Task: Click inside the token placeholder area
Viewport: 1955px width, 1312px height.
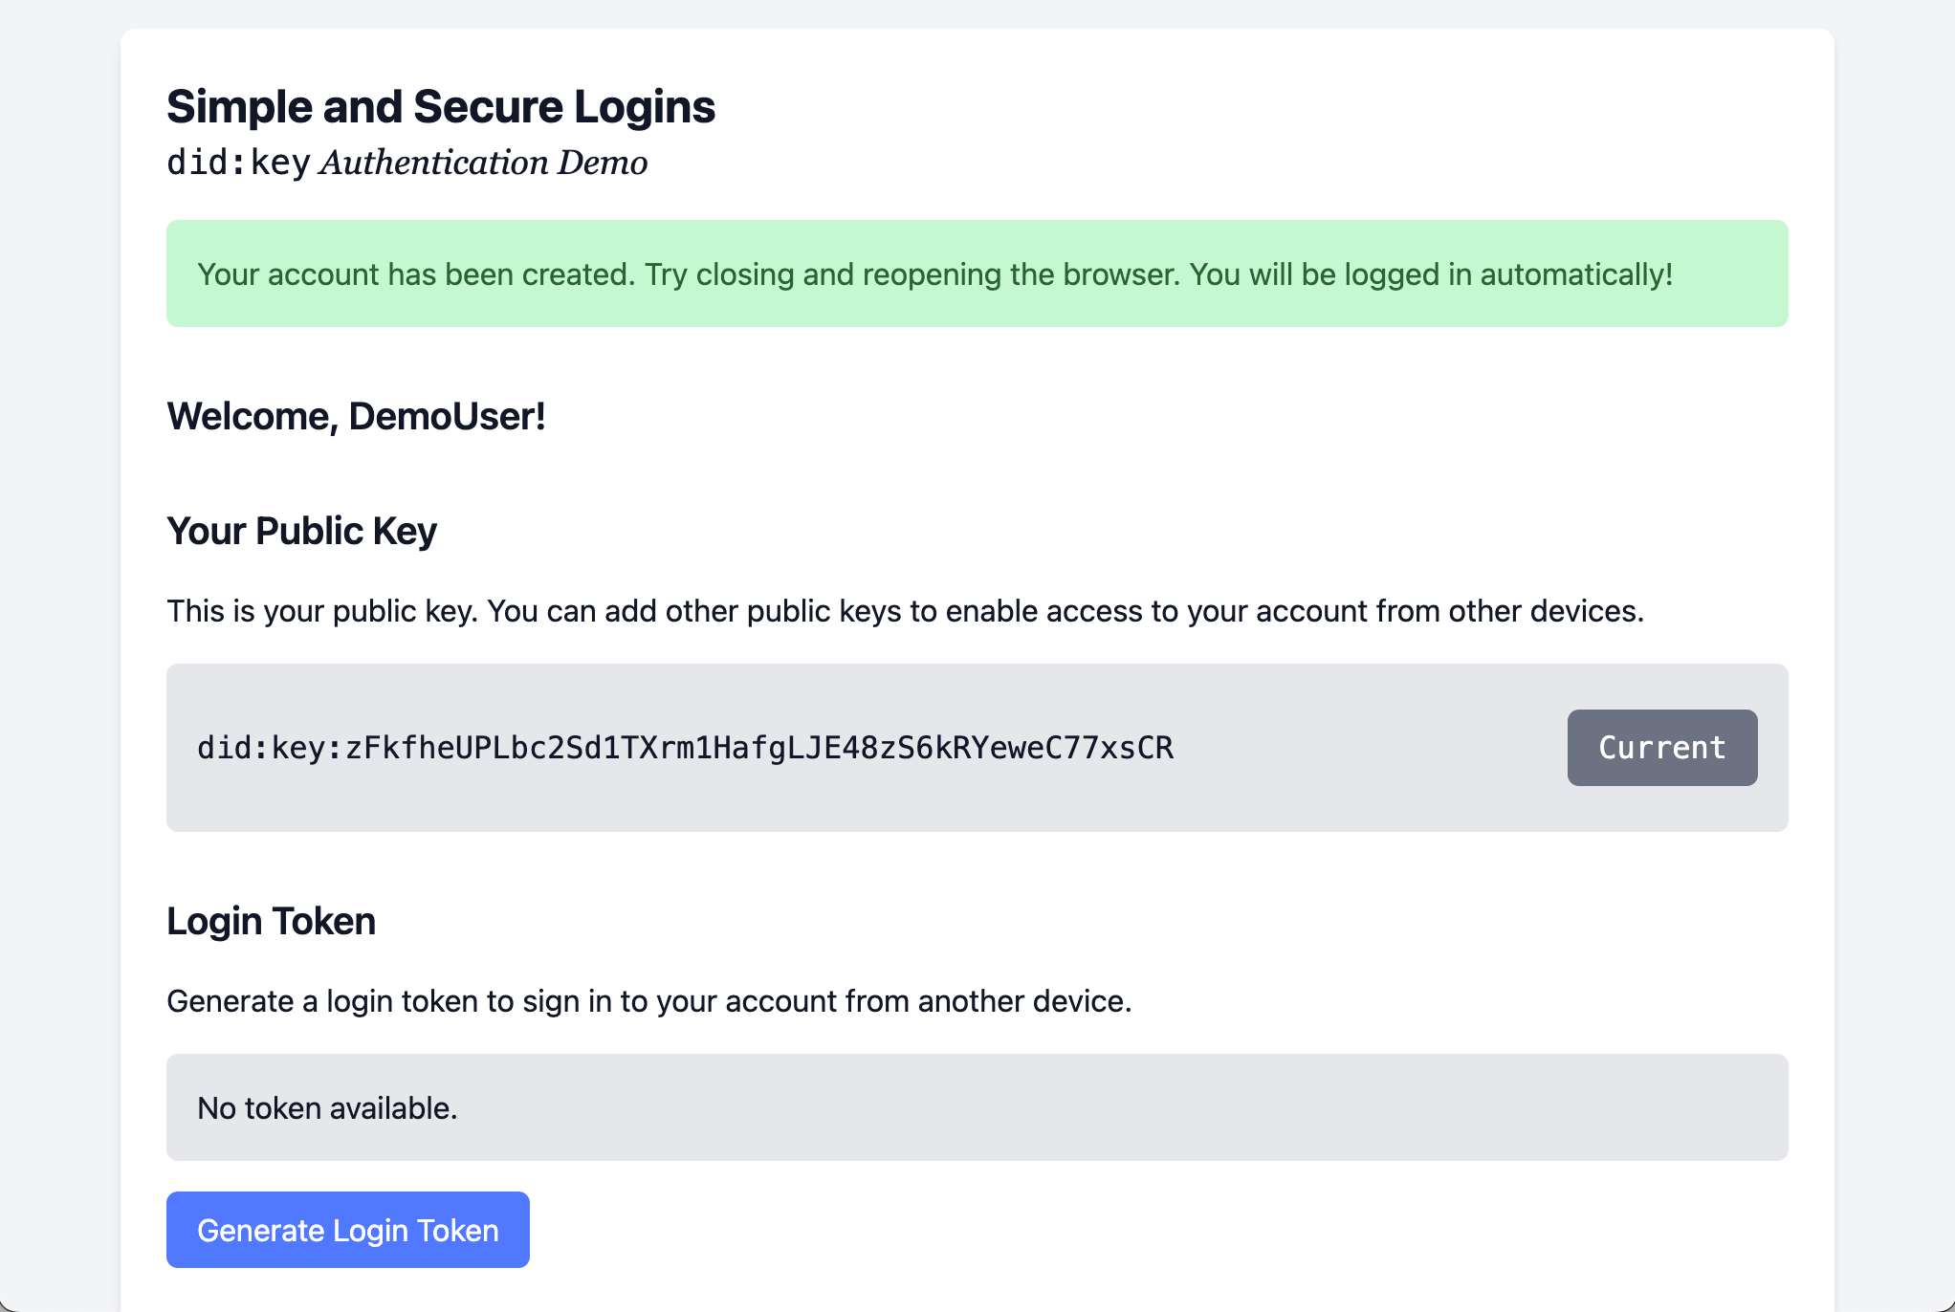Action: pos(325,1106)
